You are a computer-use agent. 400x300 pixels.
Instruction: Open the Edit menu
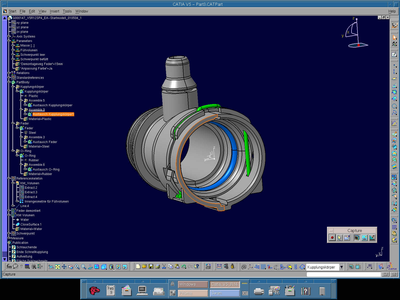[x=32, y=11]
